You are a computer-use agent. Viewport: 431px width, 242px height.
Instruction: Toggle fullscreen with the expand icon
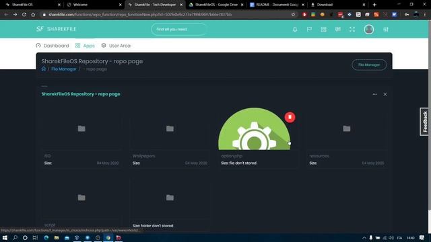(x=352, y=30)
